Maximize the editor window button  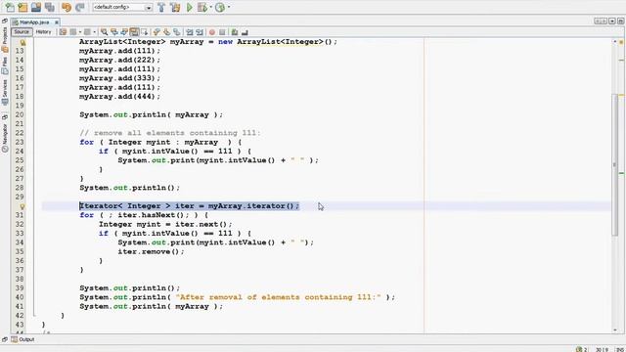(621, 22)
